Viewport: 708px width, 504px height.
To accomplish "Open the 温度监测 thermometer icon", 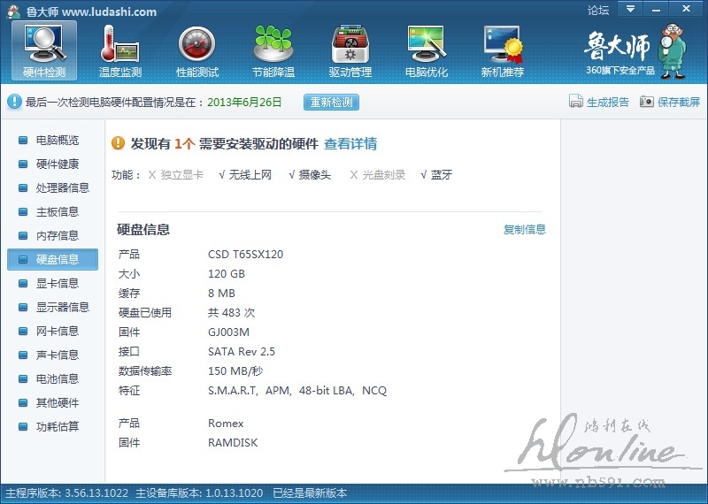I will (120, 51).
